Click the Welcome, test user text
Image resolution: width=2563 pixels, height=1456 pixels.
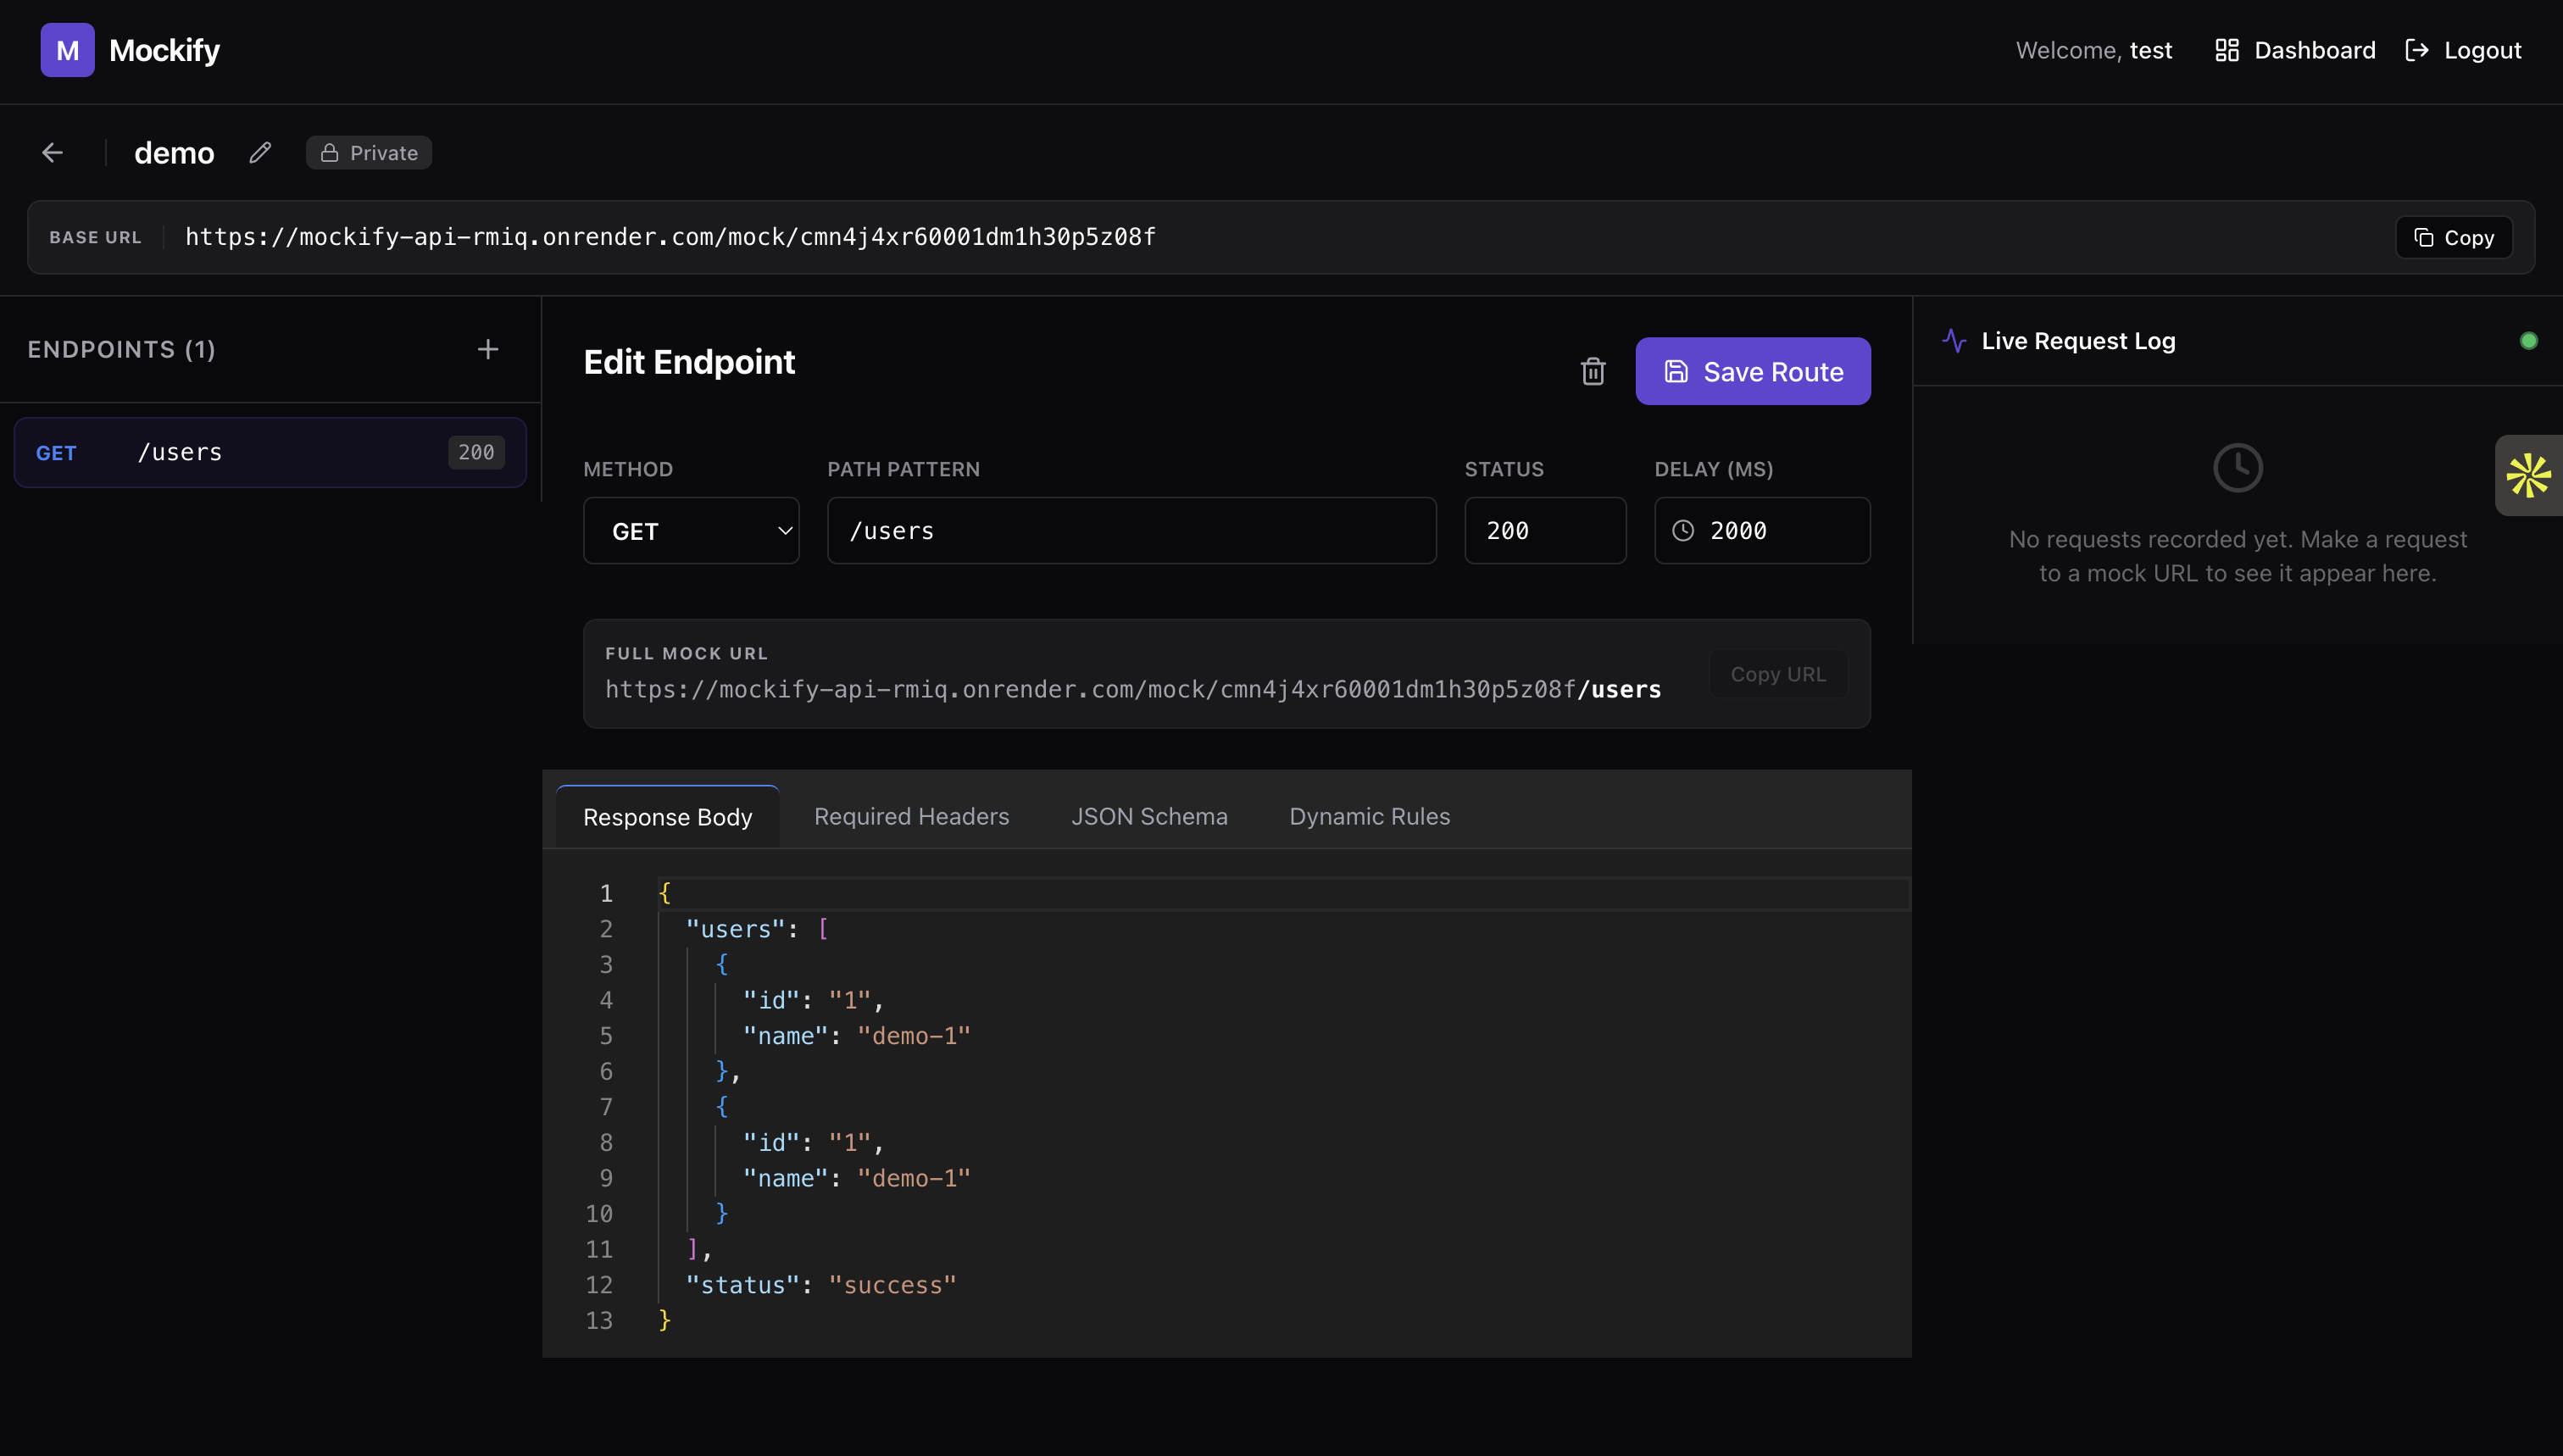pyautogui.click(x=2094, y=50)
